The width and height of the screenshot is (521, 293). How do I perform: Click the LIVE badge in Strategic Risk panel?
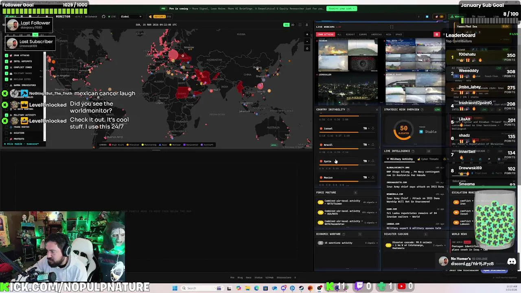[438, 109]
